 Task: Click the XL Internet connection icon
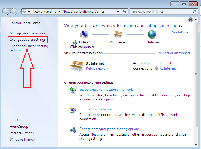click(157, 68)
